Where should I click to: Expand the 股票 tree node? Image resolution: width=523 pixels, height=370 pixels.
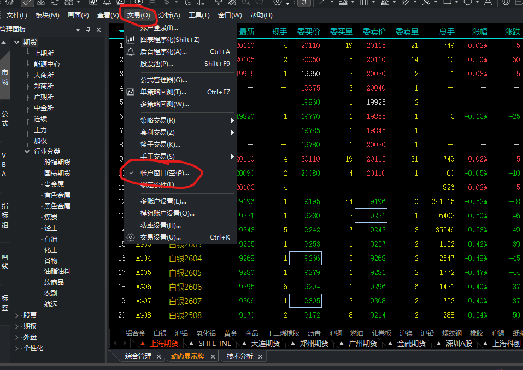click(17, 315)
